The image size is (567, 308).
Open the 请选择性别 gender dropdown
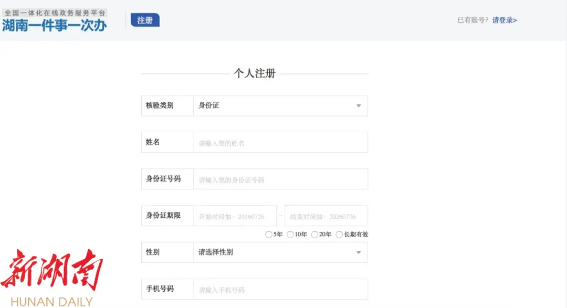tap(280, 252)
